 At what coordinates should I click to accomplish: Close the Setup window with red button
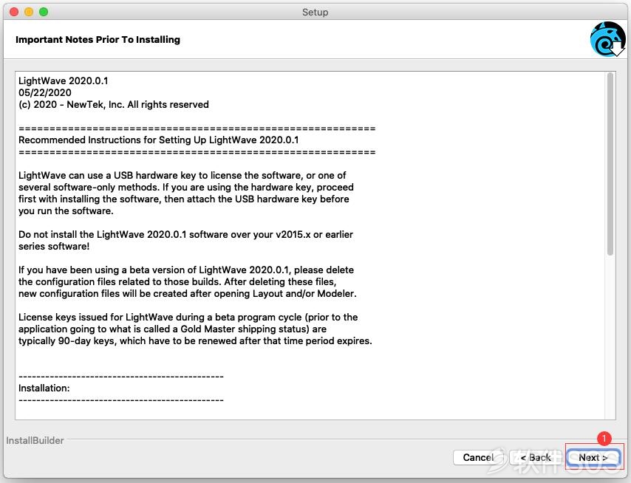(14, 12)
